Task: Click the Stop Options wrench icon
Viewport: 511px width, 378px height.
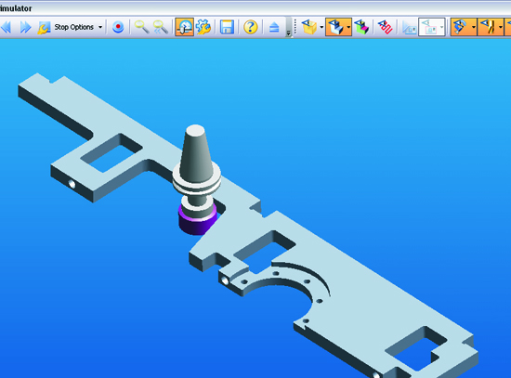Action: pyautogui.click(x=44, y=27)
